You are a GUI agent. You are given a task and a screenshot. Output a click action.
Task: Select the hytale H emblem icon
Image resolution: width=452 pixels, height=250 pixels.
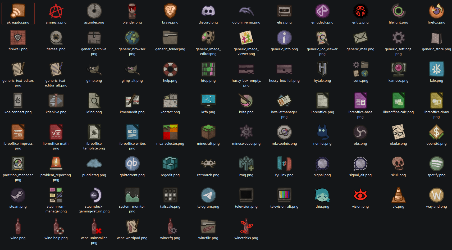point(322,69)
